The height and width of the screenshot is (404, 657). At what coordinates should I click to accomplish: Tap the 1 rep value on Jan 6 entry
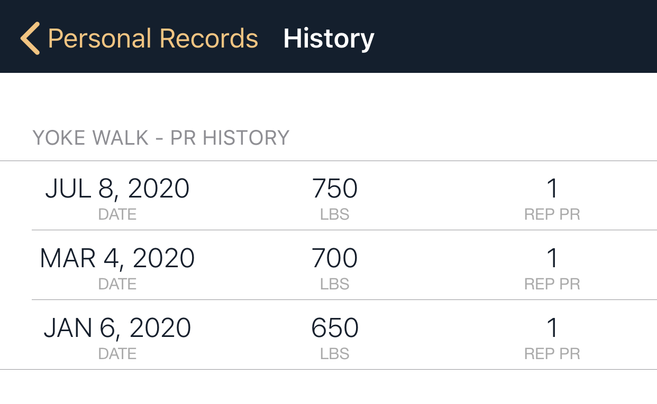click(552, 328)
